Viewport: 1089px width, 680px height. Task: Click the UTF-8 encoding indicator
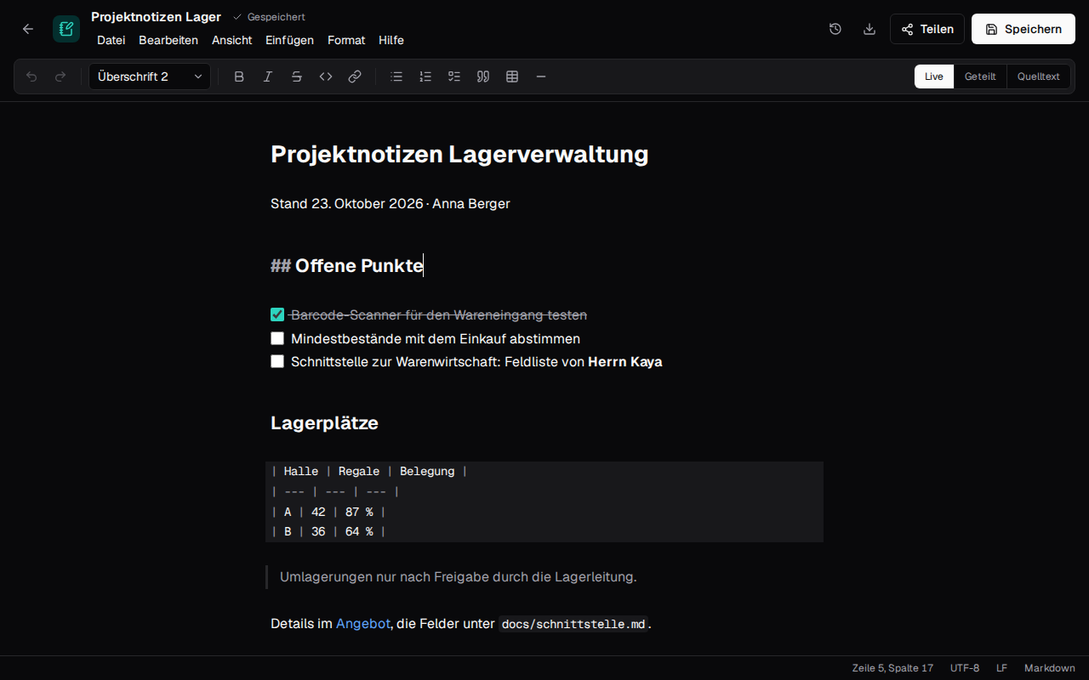(x=965, y=668)
